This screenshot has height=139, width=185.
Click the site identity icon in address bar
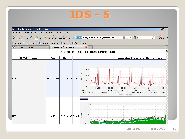point(78,38)
